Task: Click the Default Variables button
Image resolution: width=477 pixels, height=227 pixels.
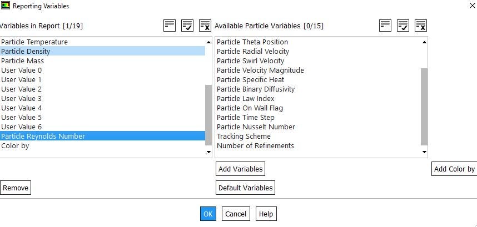Action: tap(246, 188)
